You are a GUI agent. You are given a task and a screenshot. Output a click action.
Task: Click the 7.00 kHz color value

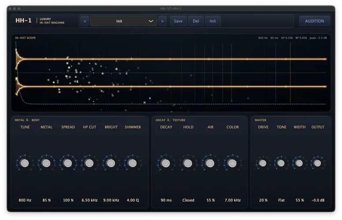[232, 200]
